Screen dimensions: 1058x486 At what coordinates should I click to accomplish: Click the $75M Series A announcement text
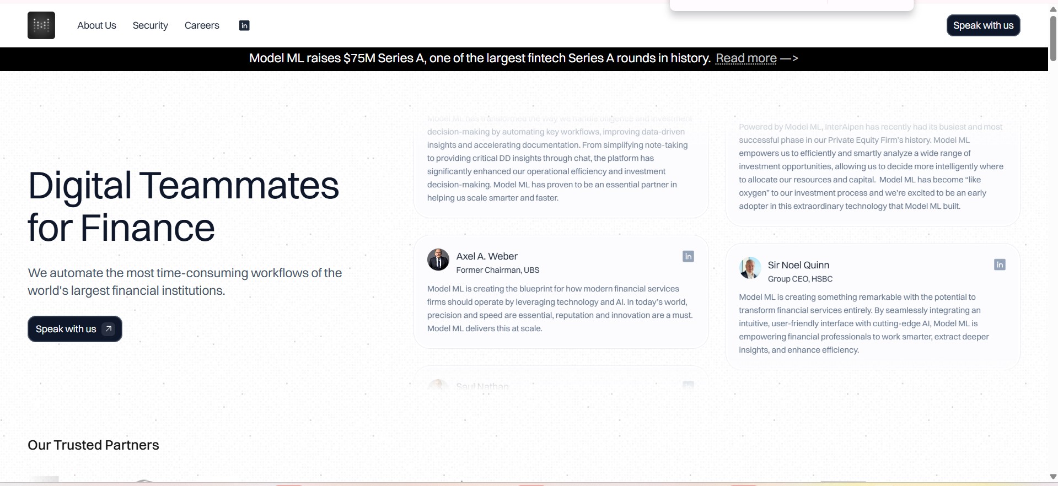pos(480,58)
